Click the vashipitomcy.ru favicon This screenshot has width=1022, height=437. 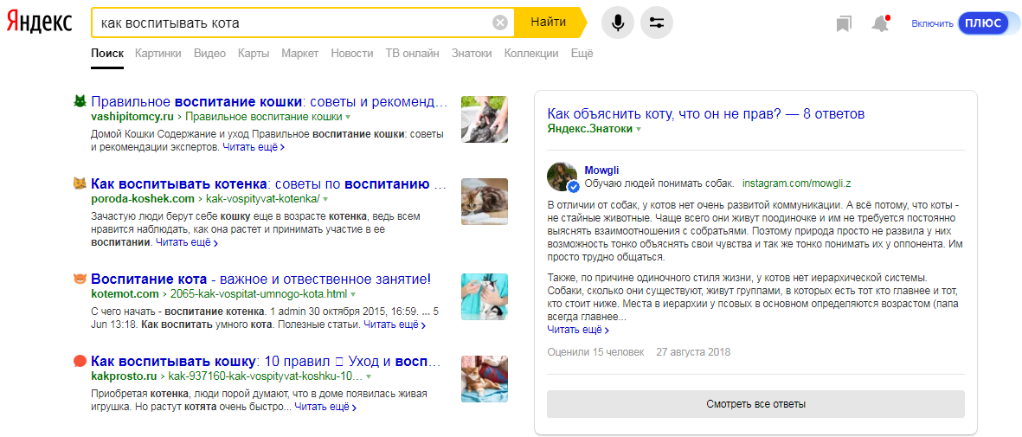pos(80,102)
